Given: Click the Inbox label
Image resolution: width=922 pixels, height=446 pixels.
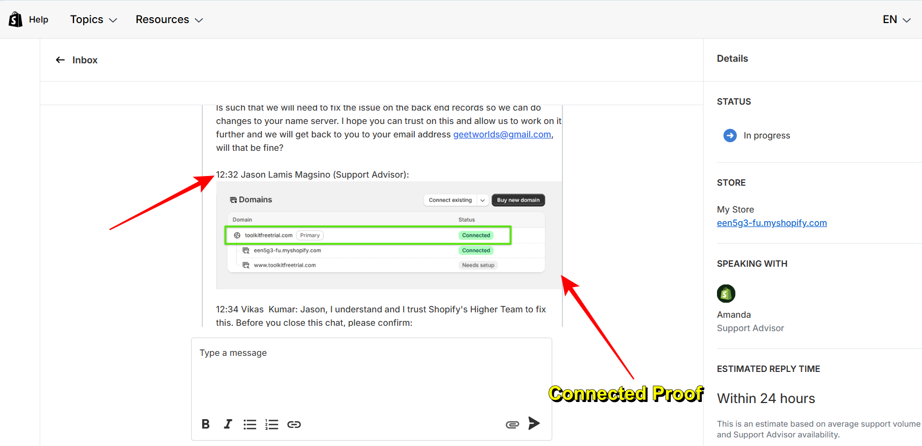Looking at the screenshot, I should [85, 60].
